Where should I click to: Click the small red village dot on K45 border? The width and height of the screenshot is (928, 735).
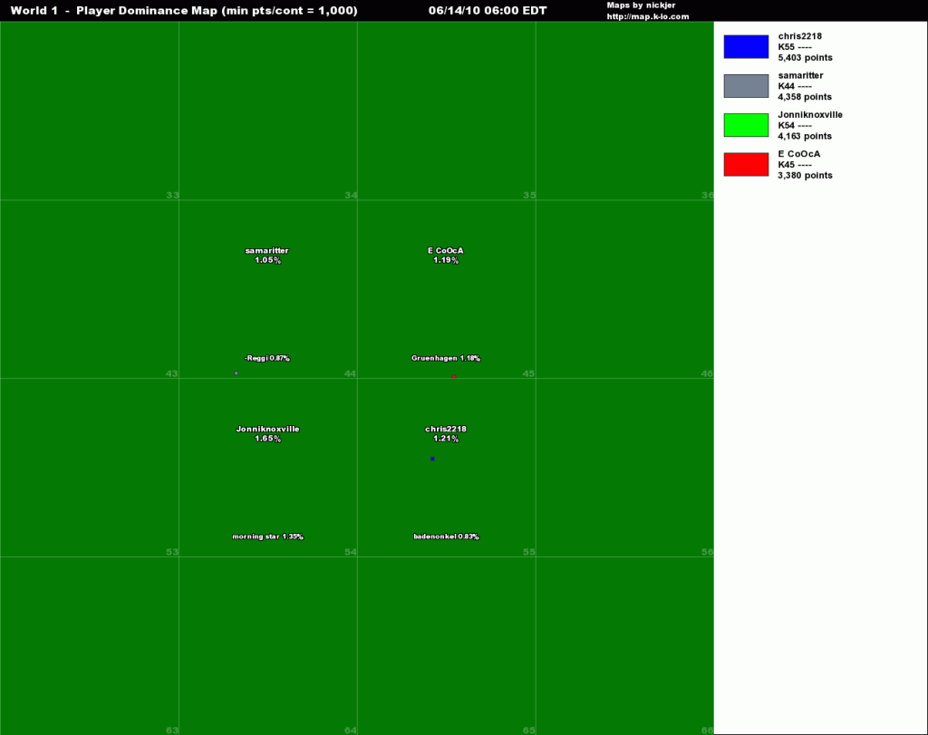454,376
